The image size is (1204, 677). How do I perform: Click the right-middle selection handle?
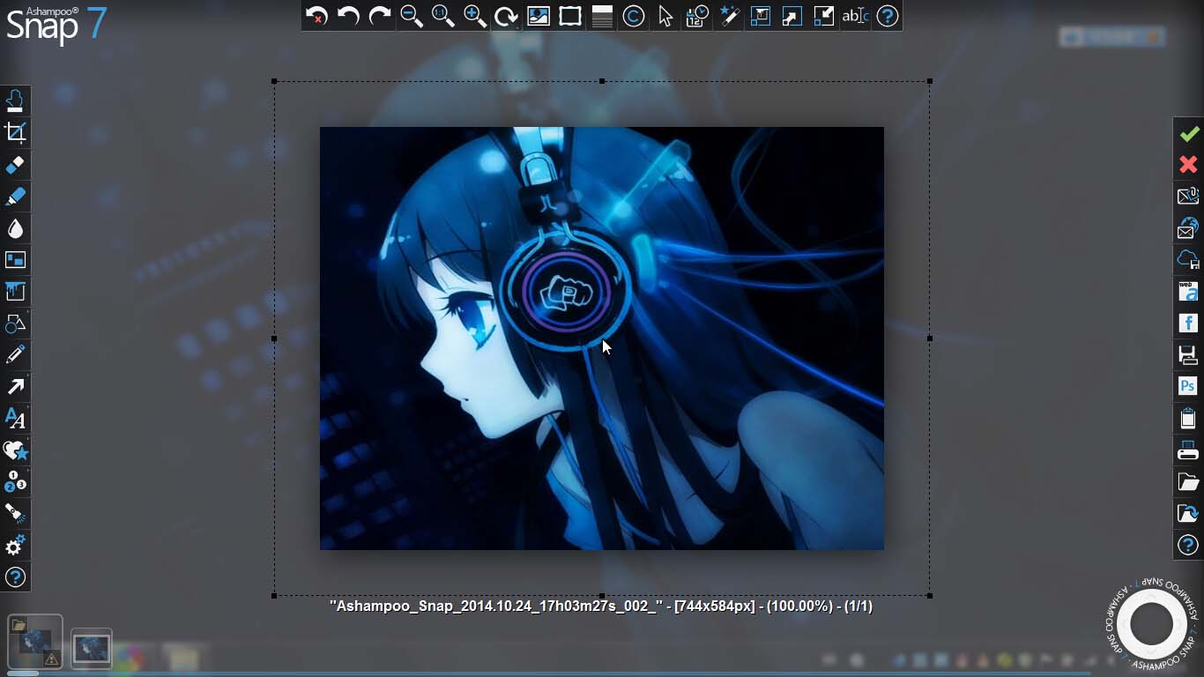point(930,338)
